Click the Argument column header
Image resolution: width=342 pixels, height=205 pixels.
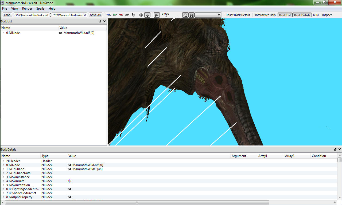(x=244, y=156)
